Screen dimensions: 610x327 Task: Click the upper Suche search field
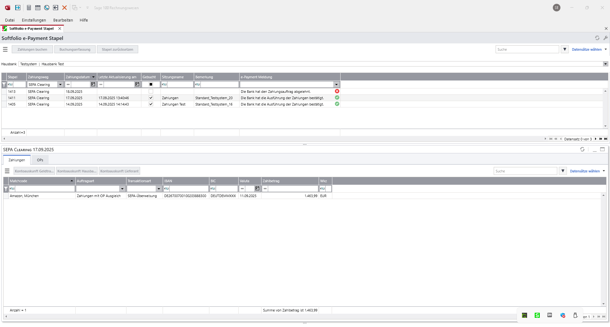tap(527, 49)
